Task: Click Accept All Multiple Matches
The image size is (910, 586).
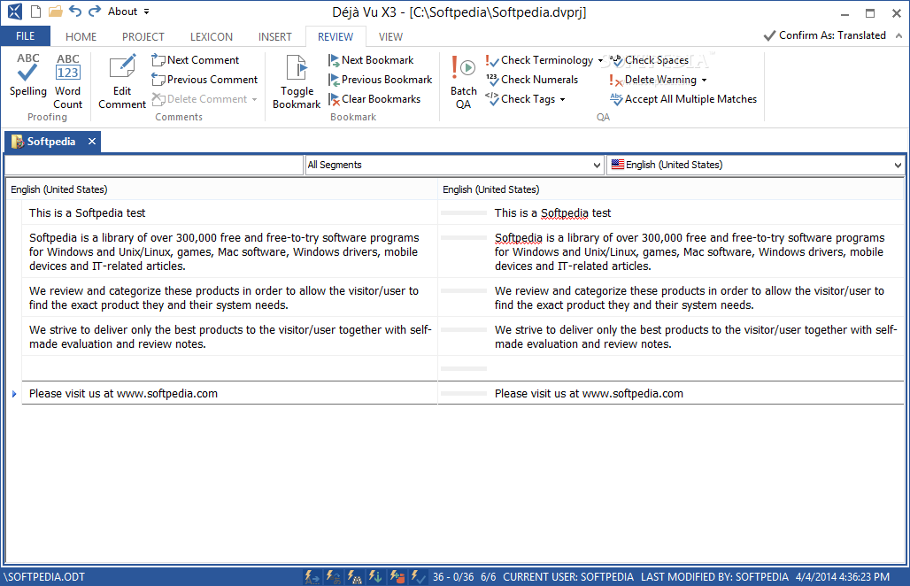Action: pyautogui.click(x=683, y=99)
